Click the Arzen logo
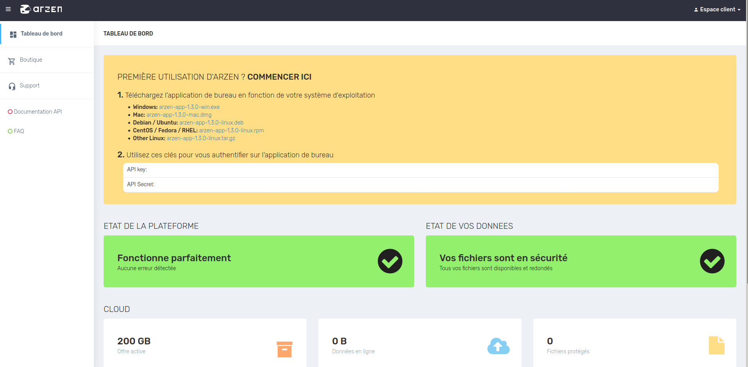Viewport: 748px width, 367px height. [x=41, y=9]
